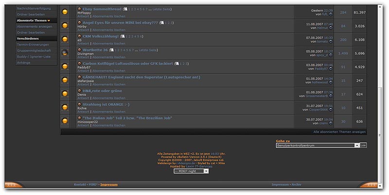Go to last post by holliewood

point(331,82)
